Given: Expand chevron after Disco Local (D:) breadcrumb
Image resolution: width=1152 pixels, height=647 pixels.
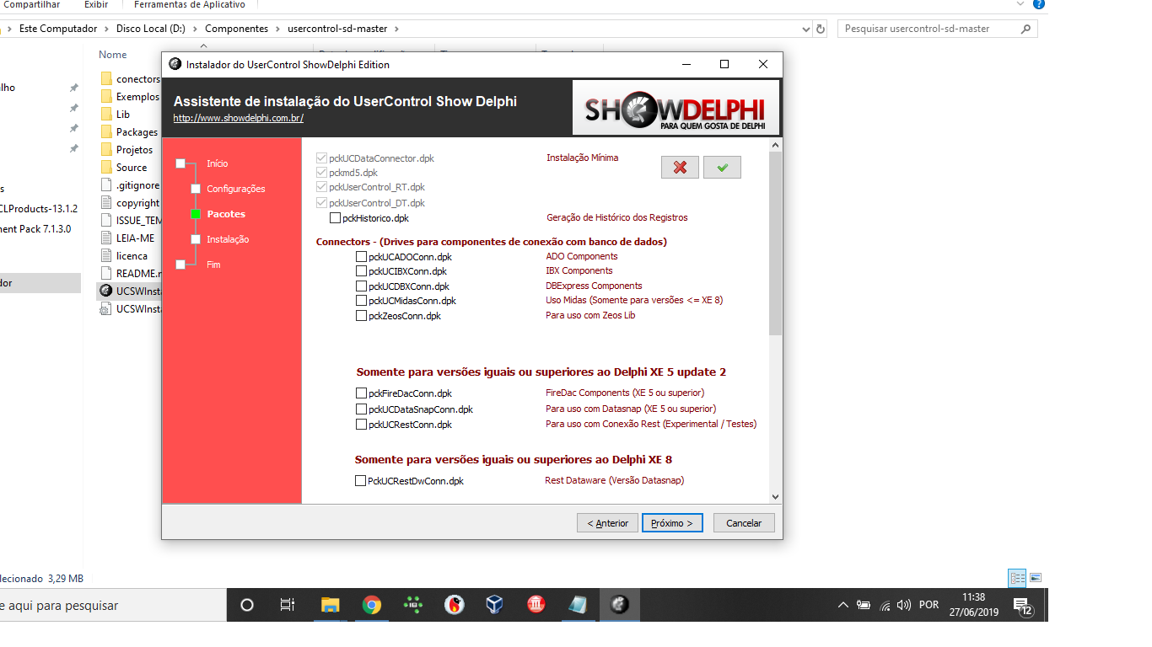Looking at the screenshot, I should [195, 29].
